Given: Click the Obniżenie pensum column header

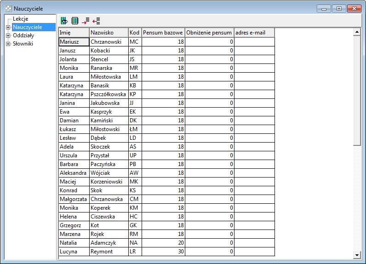Looking at the screenshot, I should click(209, 33).
